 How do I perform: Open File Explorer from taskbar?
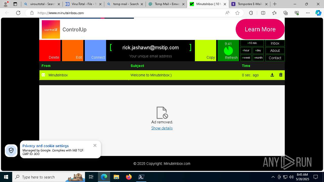coord(116,177)
